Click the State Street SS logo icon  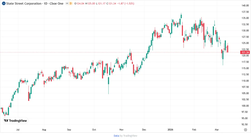[x=4, y=3]
